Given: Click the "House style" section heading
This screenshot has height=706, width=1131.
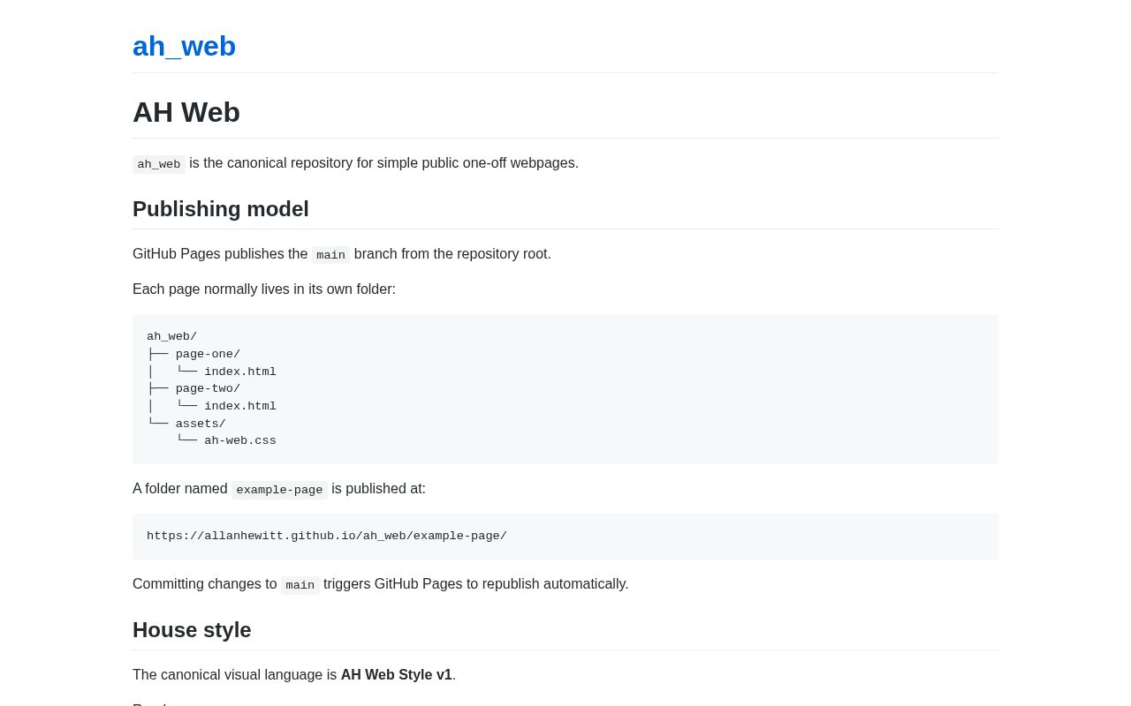Looking at the screenshot, I should point(192,630).
